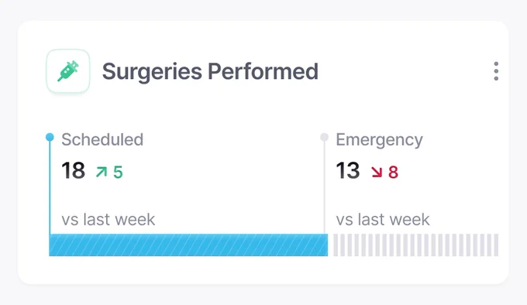Image resolution: width=527 pixels, height=305 pixels.
Task: Click the Emergency label
Action: tap(380, 140)
